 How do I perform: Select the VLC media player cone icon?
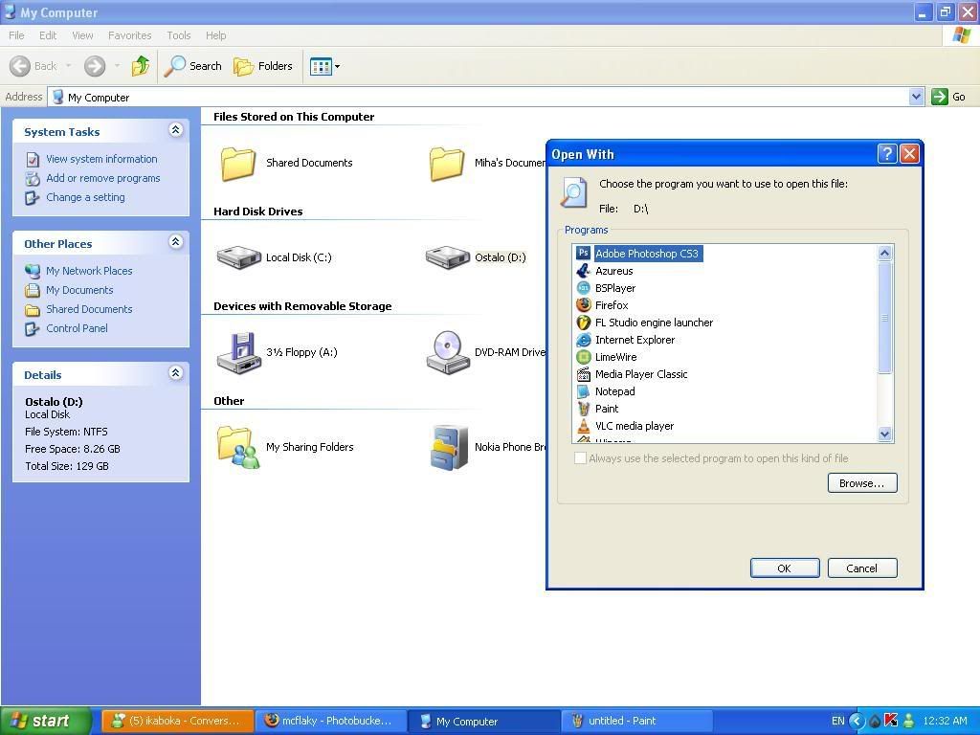click(x=583, y=426)
